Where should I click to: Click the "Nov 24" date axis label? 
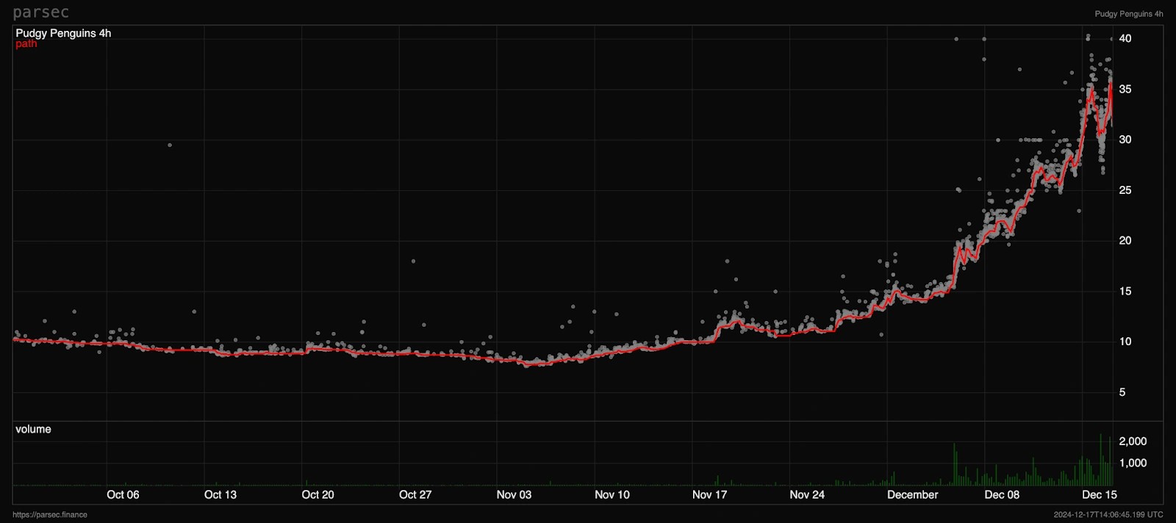(x=807, y=494)
